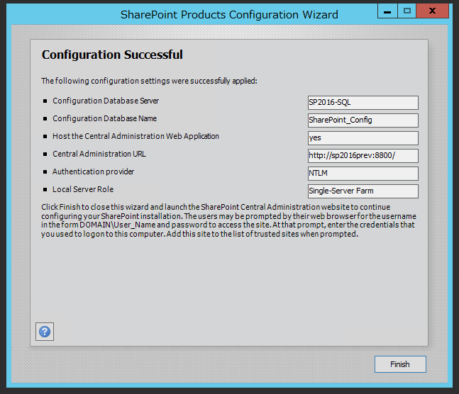The width and height of the screenshot is (459, 394).
Task: Click the 'Configuration Database Server' label
Action: point(106,101)
